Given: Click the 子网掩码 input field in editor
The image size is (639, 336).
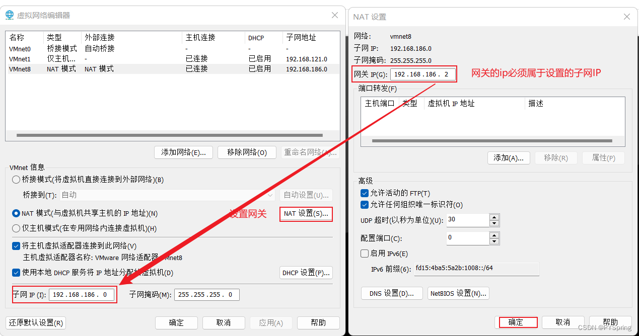Looking at the screenshot, I should 207,295.
